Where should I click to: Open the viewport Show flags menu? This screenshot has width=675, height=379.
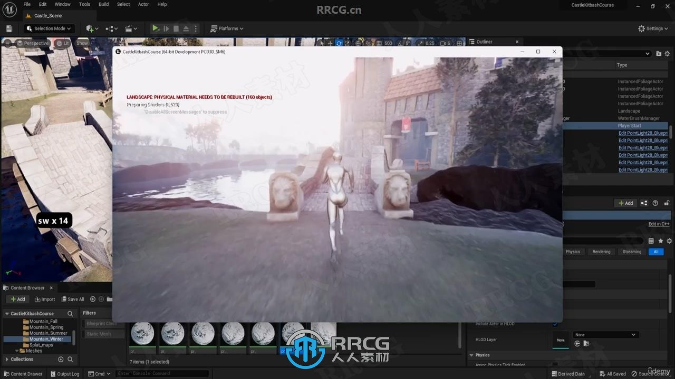coord(82,43)
